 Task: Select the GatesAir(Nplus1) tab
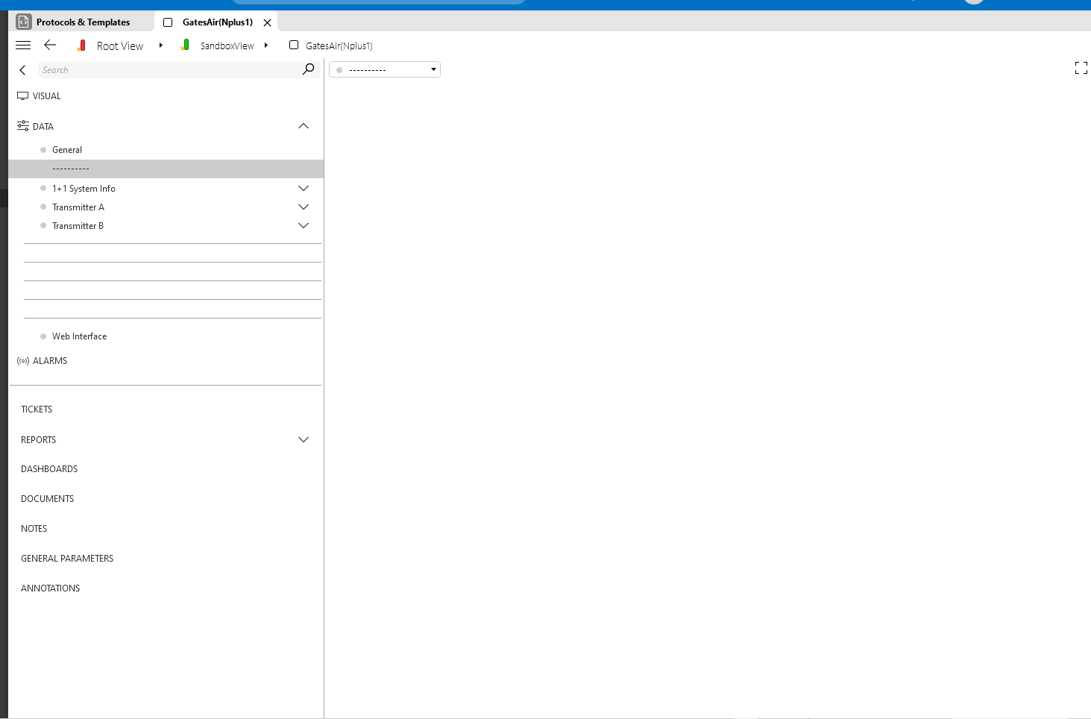click(x=217, y=22)
